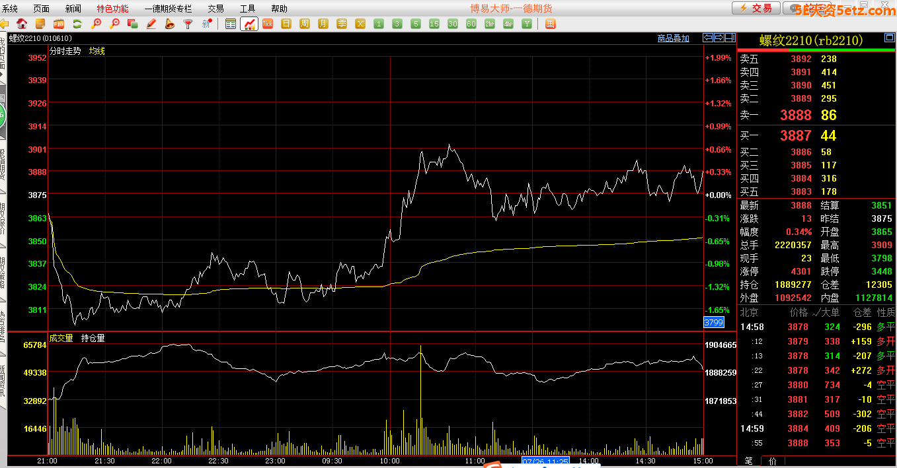Screen dimensions: 897x468
Task: Toggle the 15-minute period button
Action: coord(434,24)
